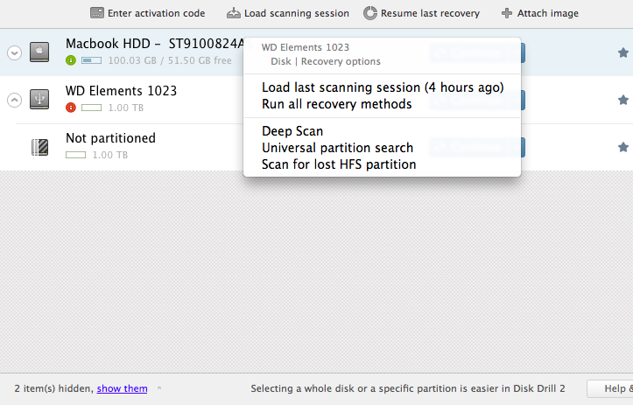This screenshot has height=405, width=633.
Task: Click the show them link
Action: point(122,388)
